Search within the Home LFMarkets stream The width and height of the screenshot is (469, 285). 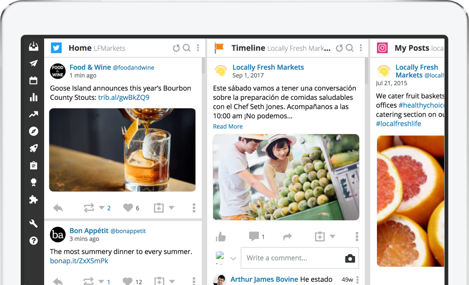pos(187,48)
